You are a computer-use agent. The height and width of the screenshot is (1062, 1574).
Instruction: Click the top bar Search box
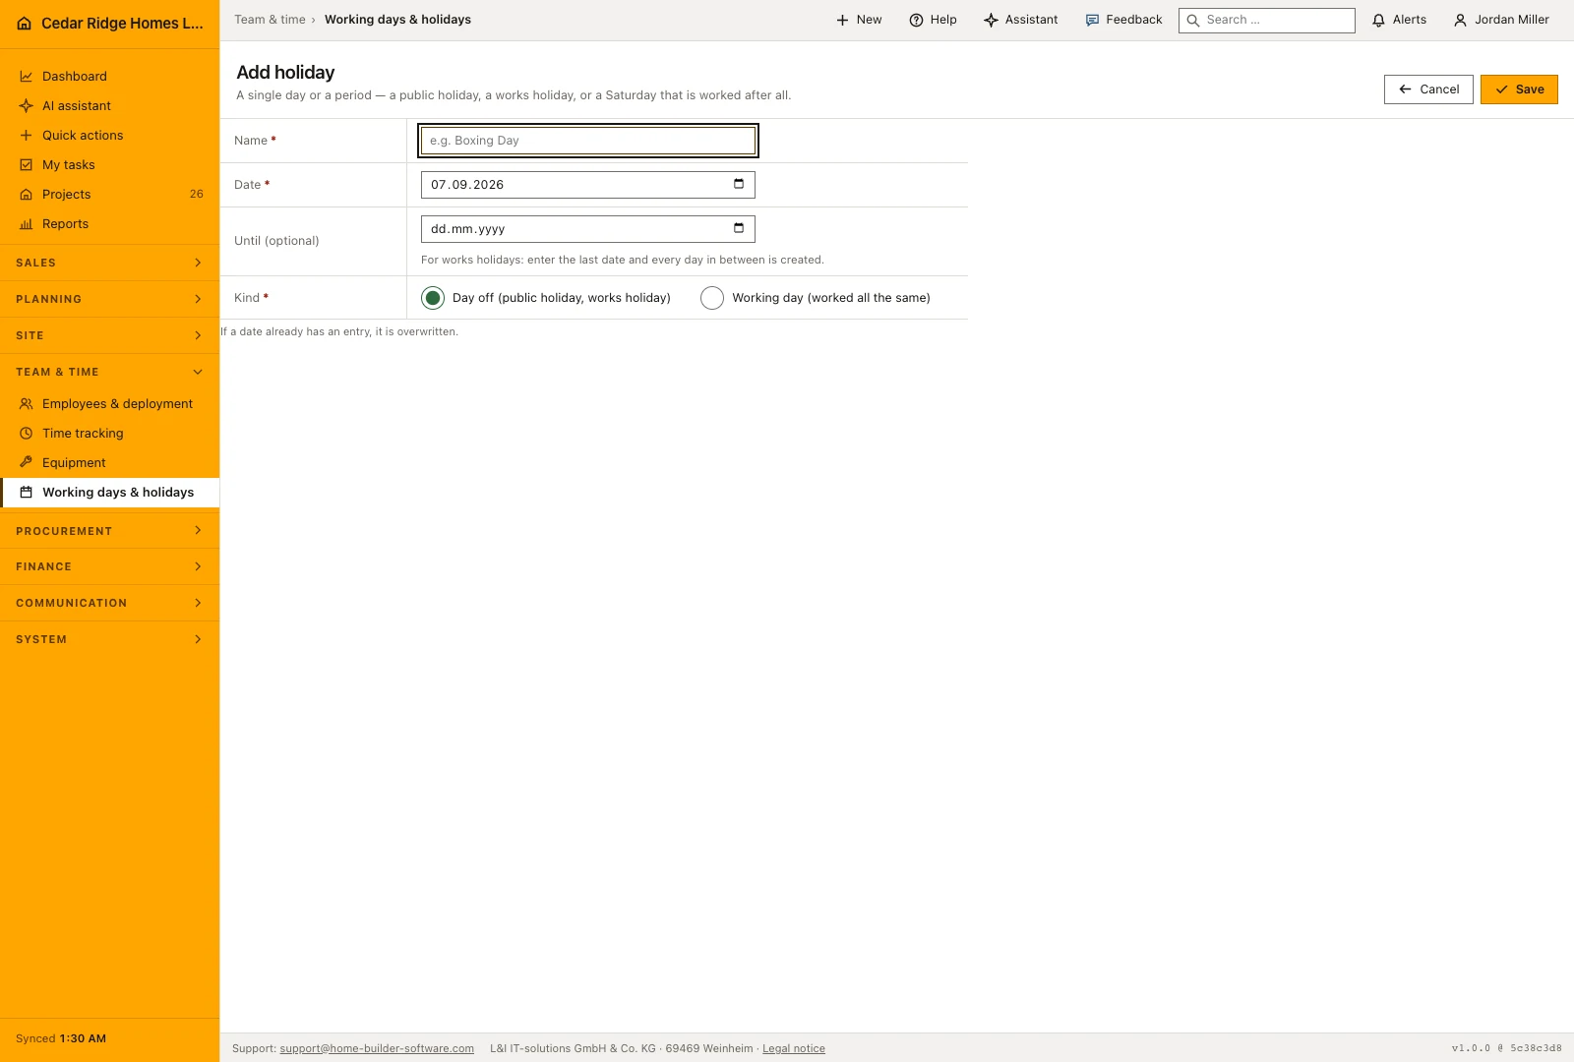[1267, 20]
